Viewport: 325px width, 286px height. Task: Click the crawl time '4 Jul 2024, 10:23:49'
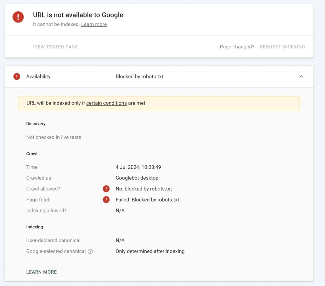(138, 167)
